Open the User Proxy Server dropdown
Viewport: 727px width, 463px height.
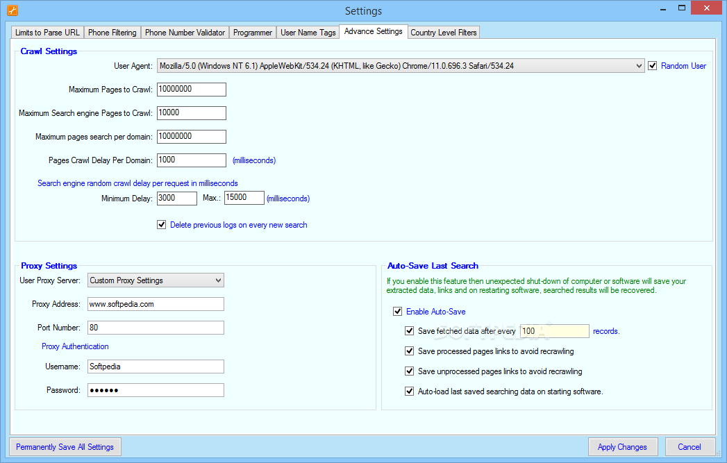pyautogui.click(x=156, y=280)
